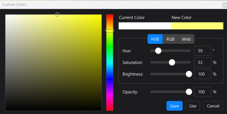Focus the Opacity percentage field
The image size is (227, 114).
tap(202, 92)
